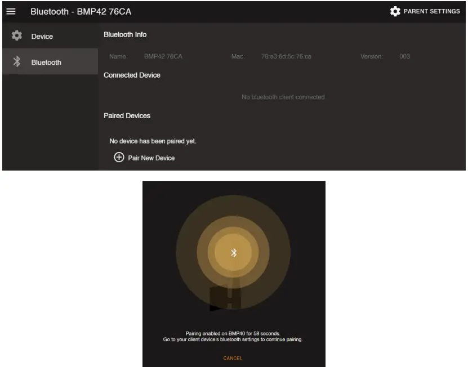This screenshot has height=367, width=468.
Task: Click the 'Bluetooth Info' heading
Action: 125,34
